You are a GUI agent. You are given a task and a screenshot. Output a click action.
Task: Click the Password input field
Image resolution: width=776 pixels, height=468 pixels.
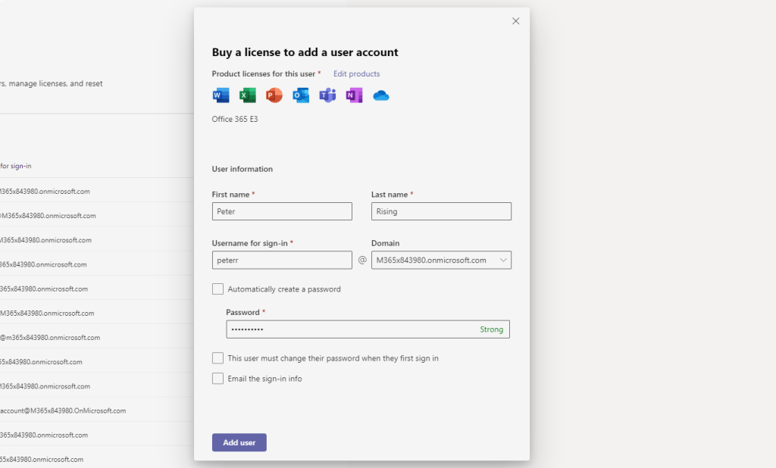349,329
